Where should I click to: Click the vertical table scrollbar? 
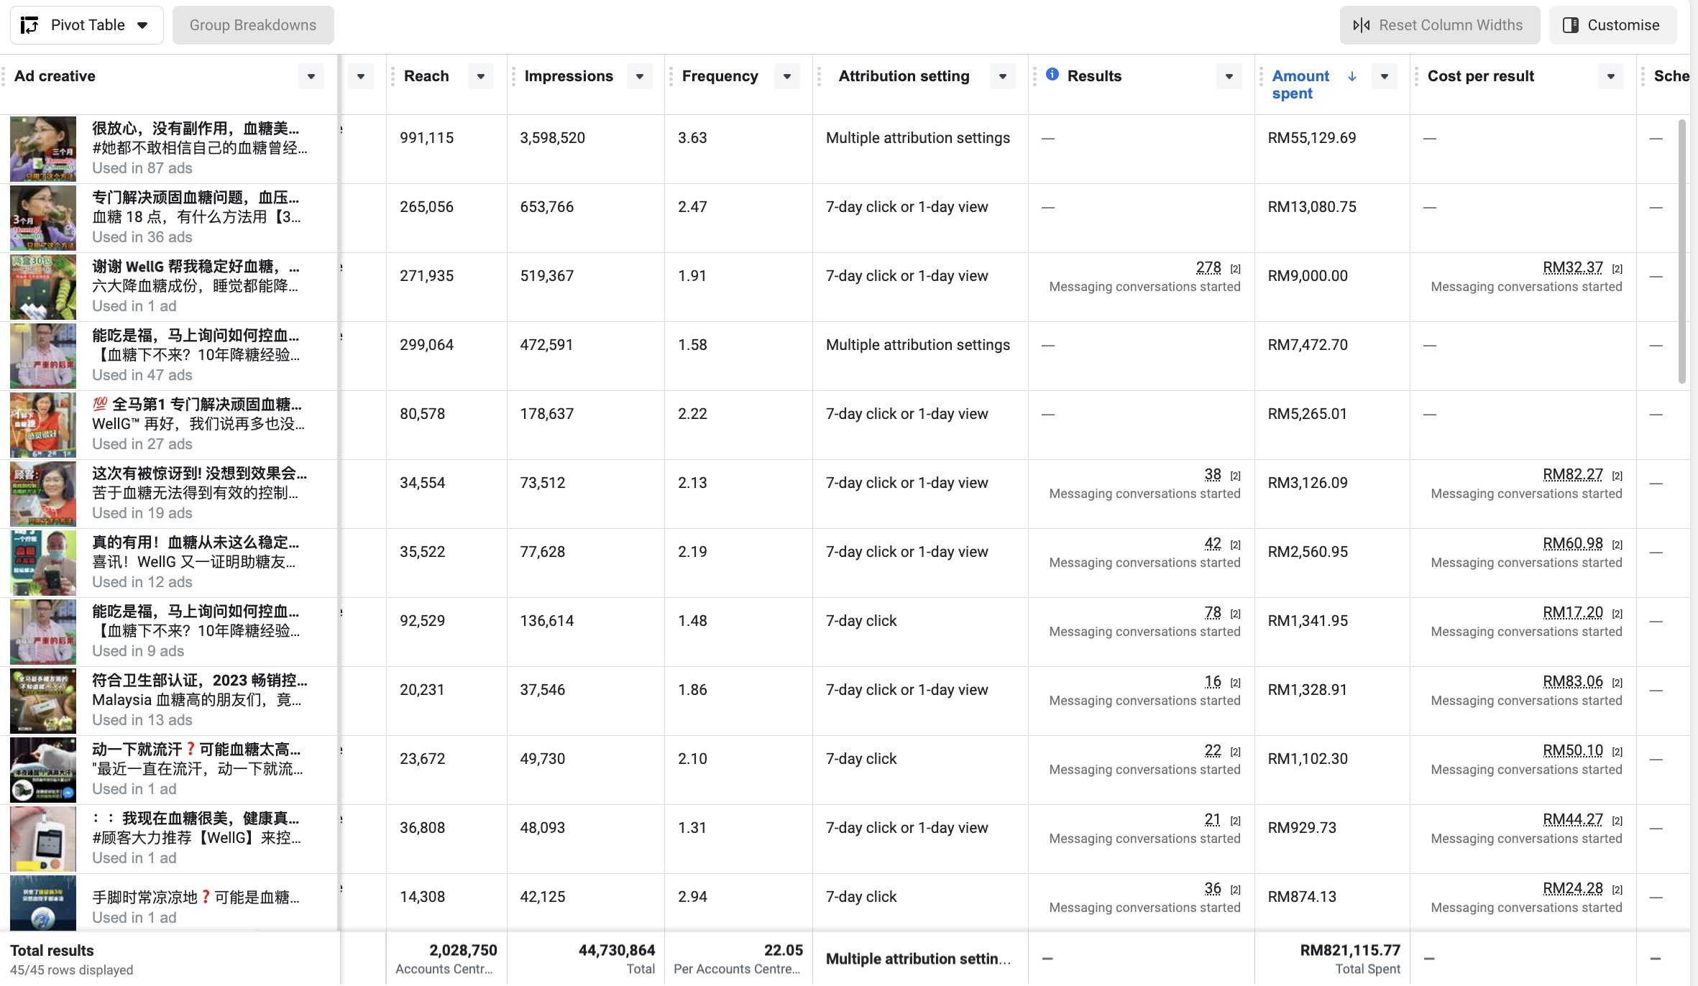pos(1681,252)
